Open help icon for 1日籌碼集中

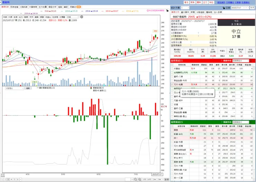pos(199,33)
